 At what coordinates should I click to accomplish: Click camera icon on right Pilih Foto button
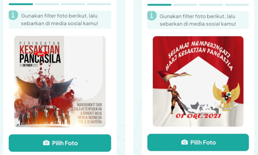pos(185,142)
